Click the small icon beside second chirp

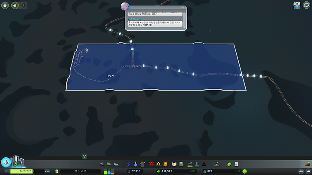(x=181, y=19)
